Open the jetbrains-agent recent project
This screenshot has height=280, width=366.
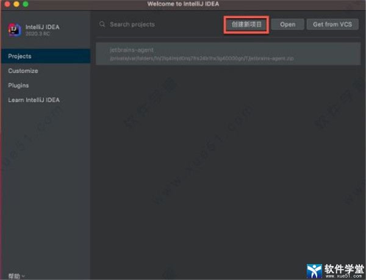[228, 54]
